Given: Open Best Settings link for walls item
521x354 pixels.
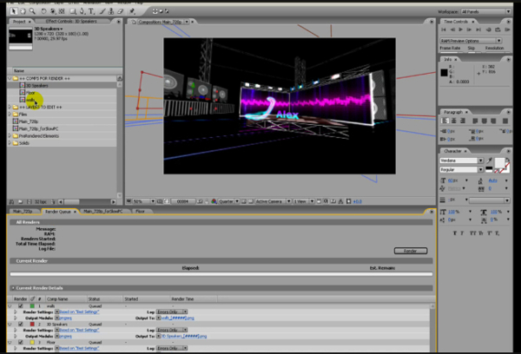Looking at the screenshot, I should click(x=79, y=311).
